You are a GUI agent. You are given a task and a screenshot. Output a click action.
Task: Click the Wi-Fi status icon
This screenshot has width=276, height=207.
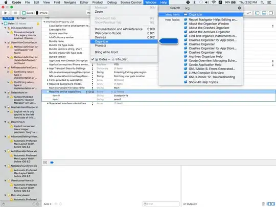point(214,3)
